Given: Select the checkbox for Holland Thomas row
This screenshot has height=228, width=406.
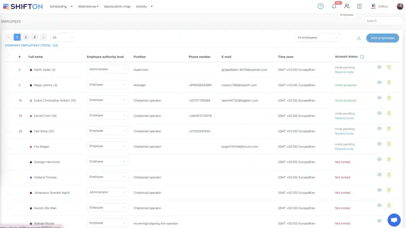Looking at the screenshot, I should tap(9, 178).
